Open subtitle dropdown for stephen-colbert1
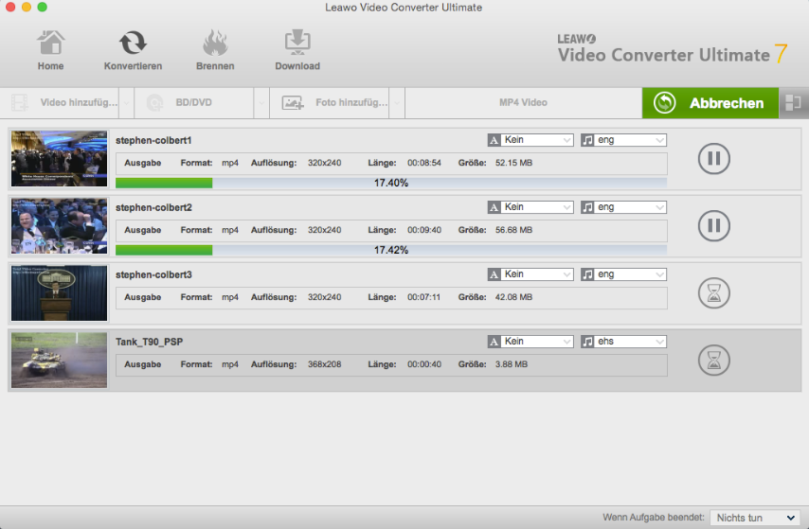 pyautogui.click(x=536, y=140)
